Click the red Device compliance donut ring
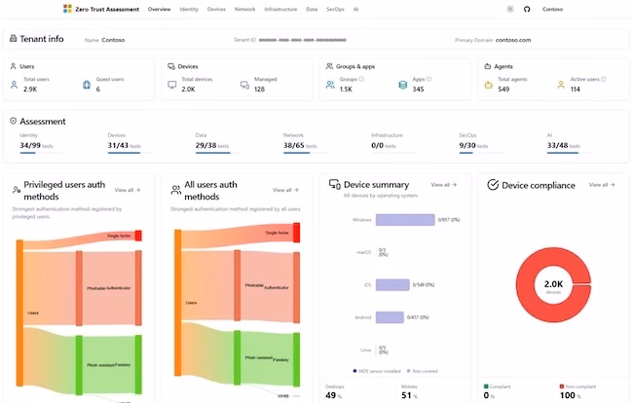 [x=524, y=285]
